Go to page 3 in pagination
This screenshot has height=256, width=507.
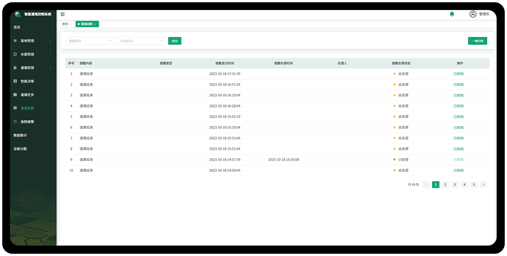pos(455,185)
